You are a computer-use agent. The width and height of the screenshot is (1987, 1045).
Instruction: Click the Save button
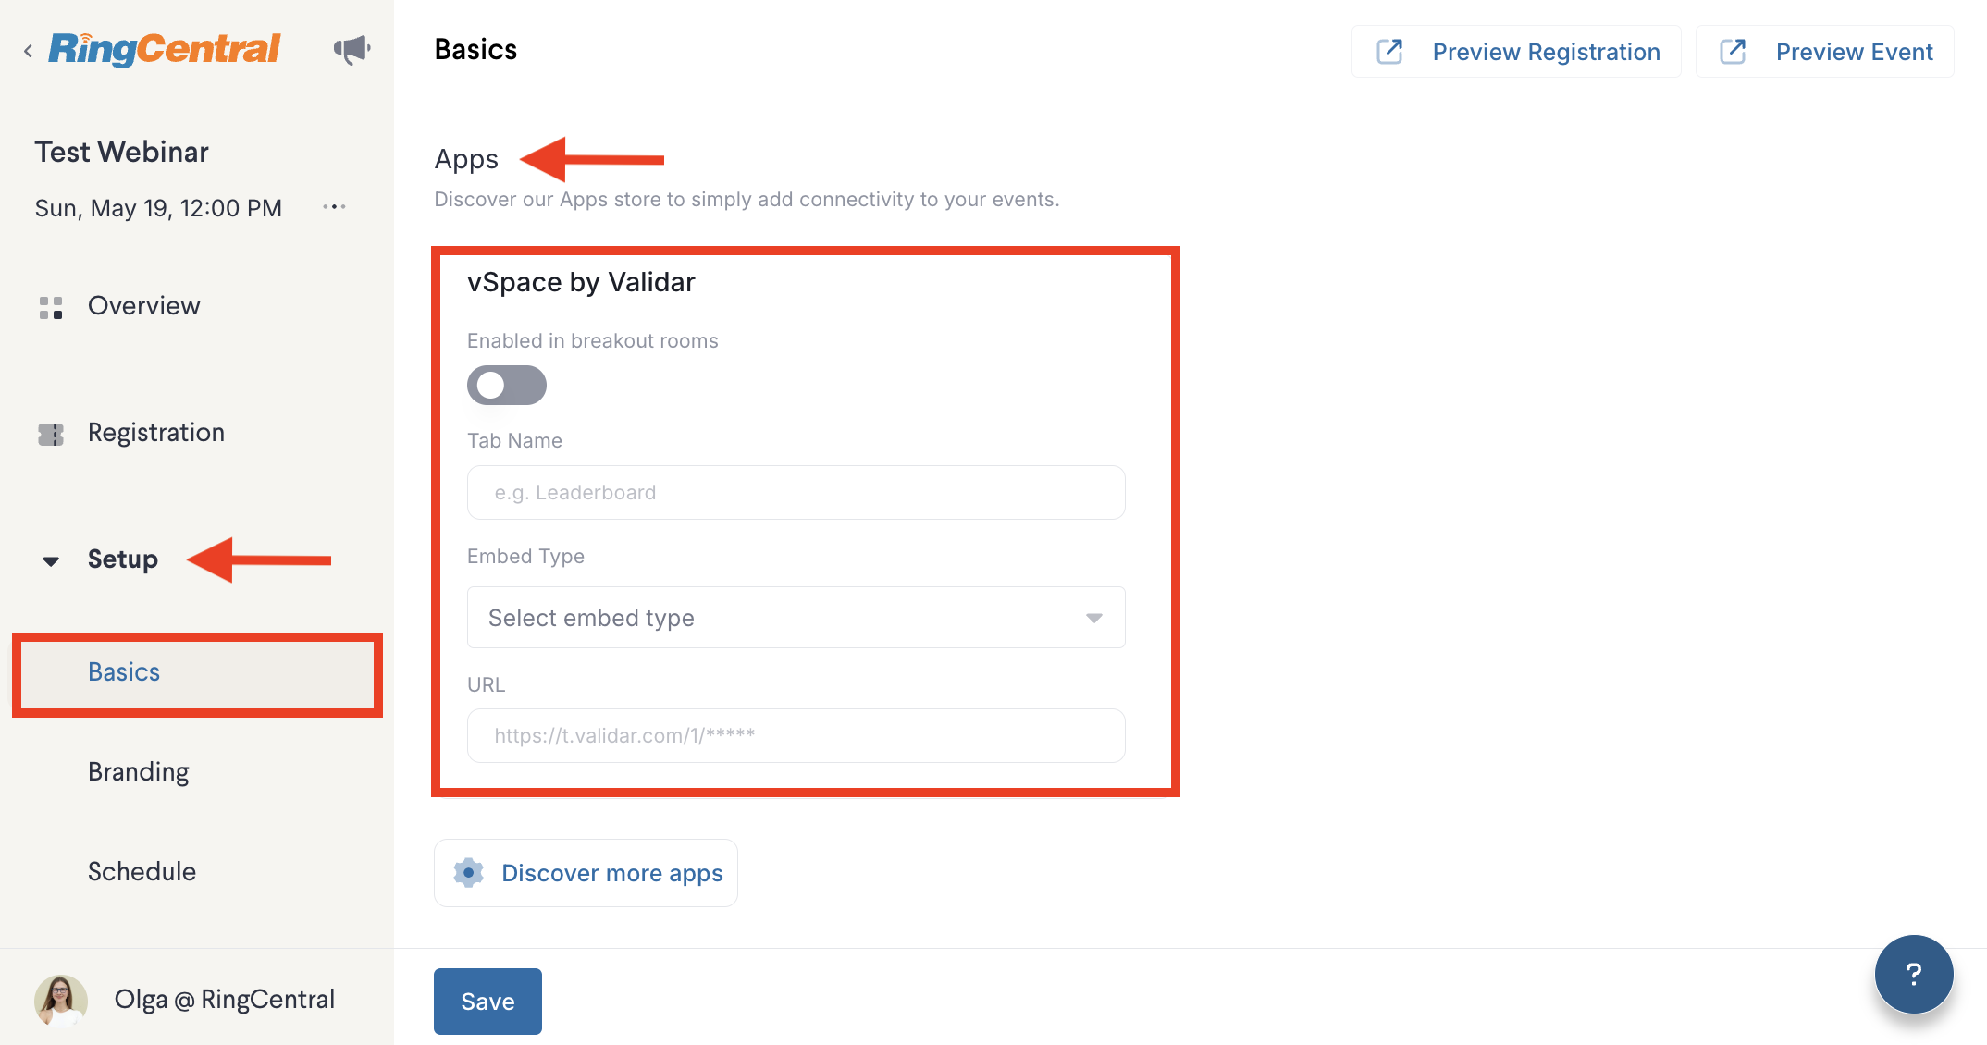[x=487, y=1002]
